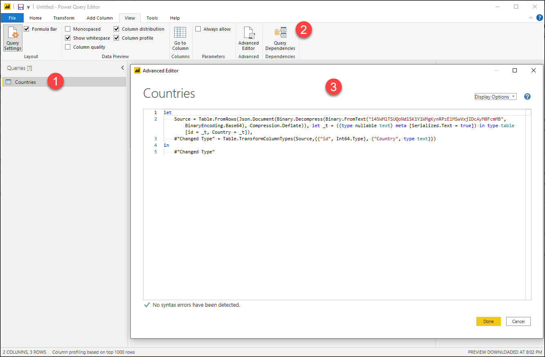Open the Query Settings pane

[12, 38]
